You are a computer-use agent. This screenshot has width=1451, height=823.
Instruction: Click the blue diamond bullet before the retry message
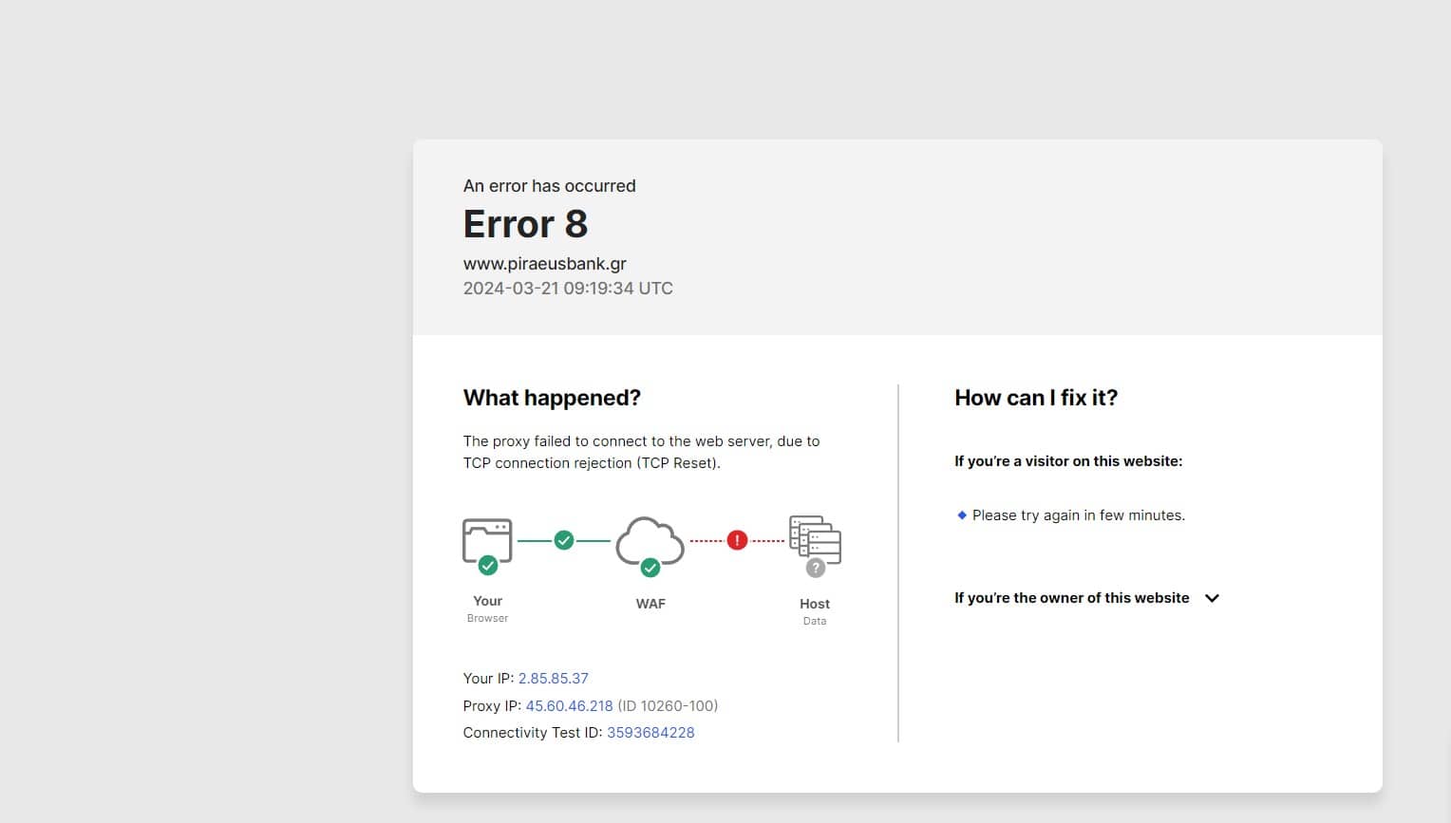[x=961, y=514]
